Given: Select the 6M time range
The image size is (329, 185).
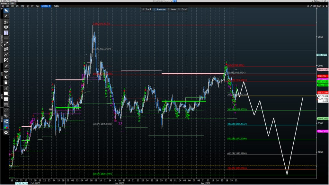Looking at the screenshot, I should (x=17, y=6).
